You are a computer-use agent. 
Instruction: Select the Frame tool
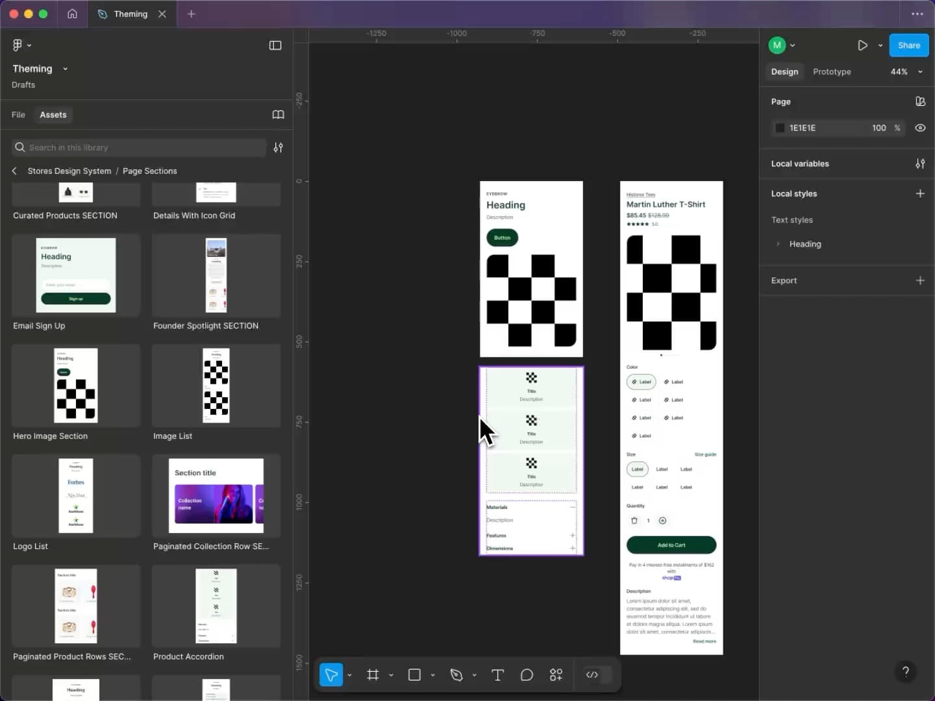pyautogui.click(x=373, y=675)
